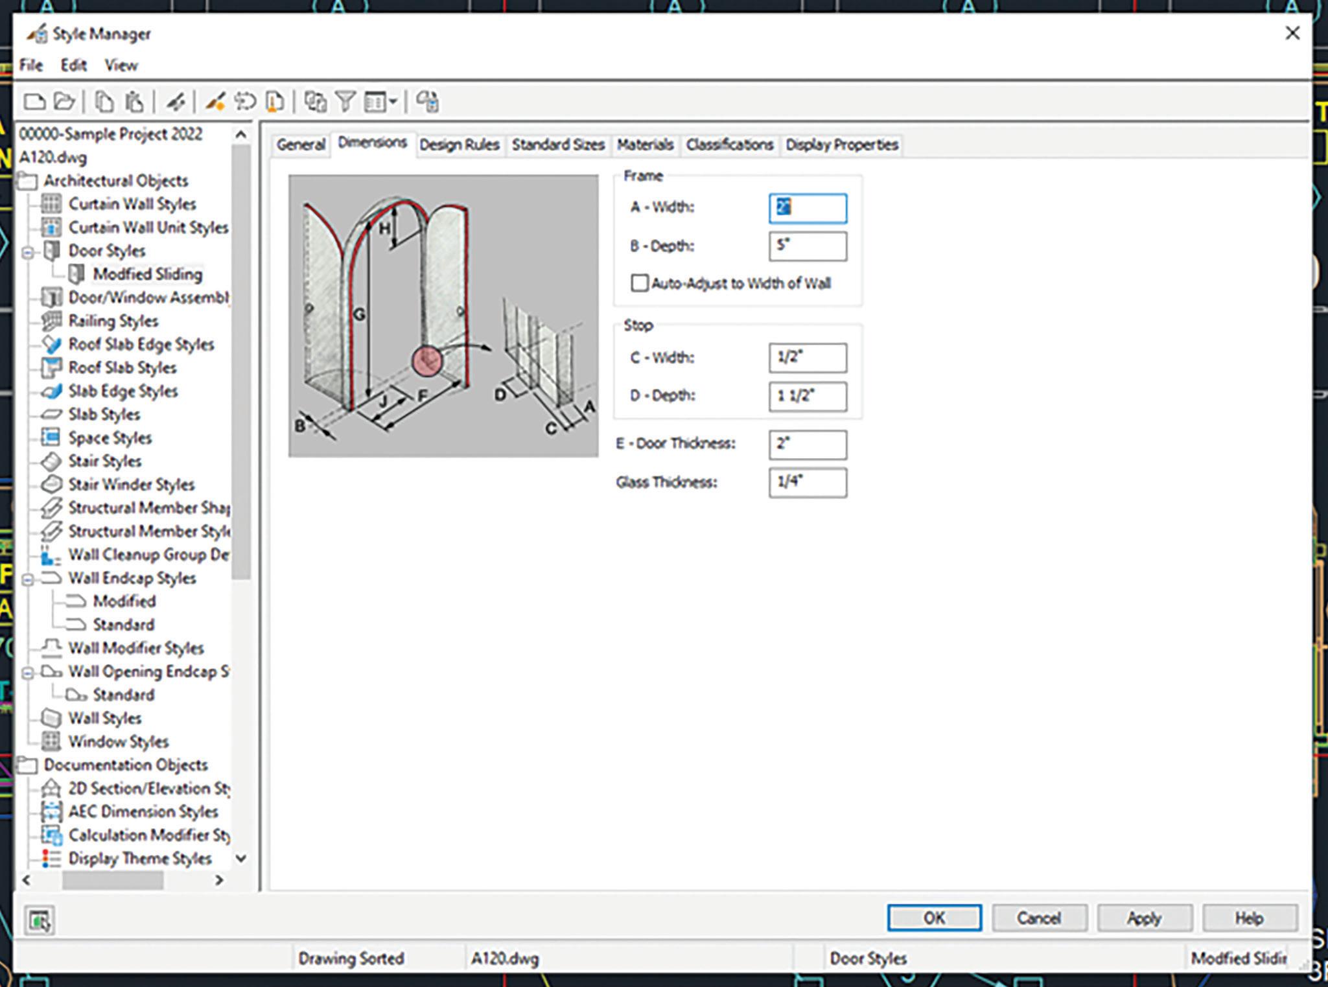Click the floating viewer icon at the bottom left

tap(40, 920)
